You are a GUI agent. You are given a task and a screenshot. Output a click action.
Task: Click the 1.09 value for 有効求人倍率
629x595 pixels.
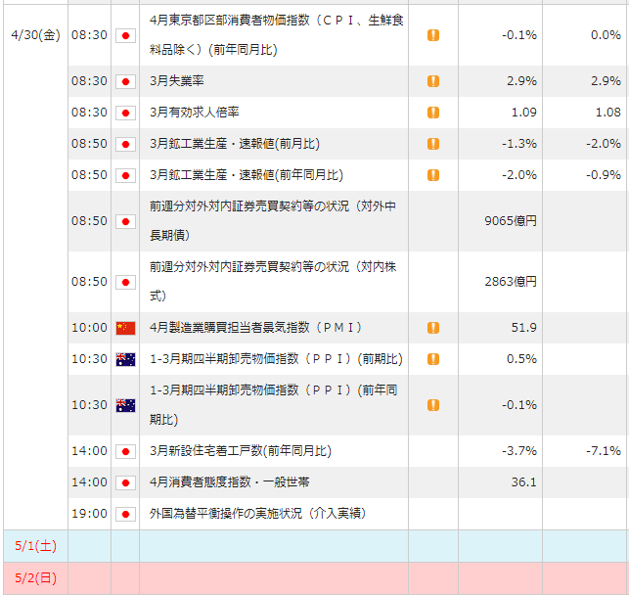523,113
